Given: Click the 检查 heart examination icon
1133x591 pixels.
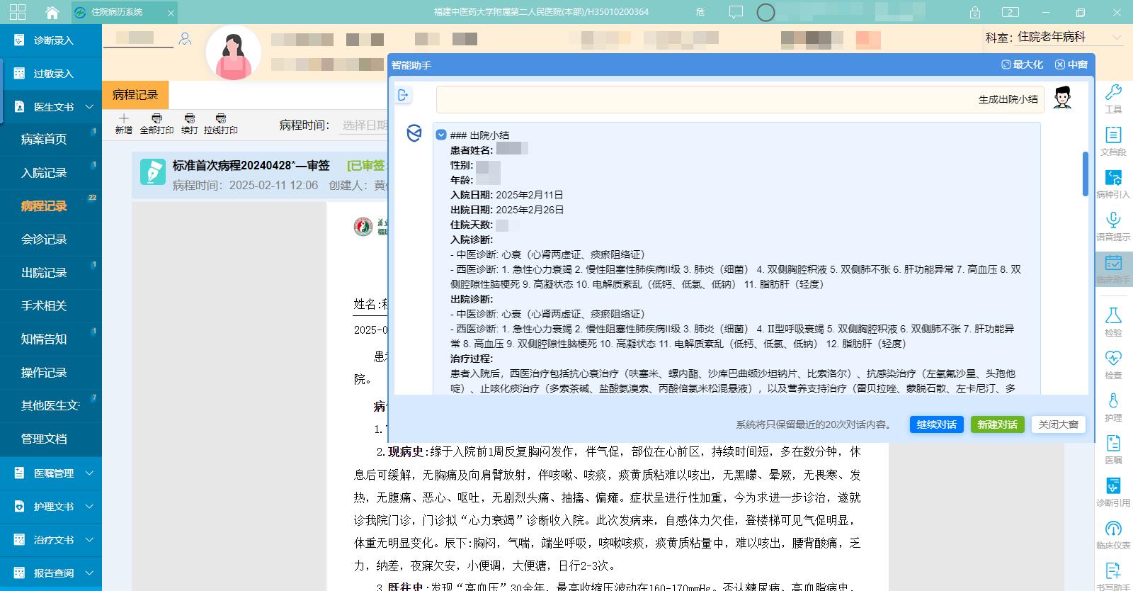Looking at the screenshot, I should point(1113,359).
